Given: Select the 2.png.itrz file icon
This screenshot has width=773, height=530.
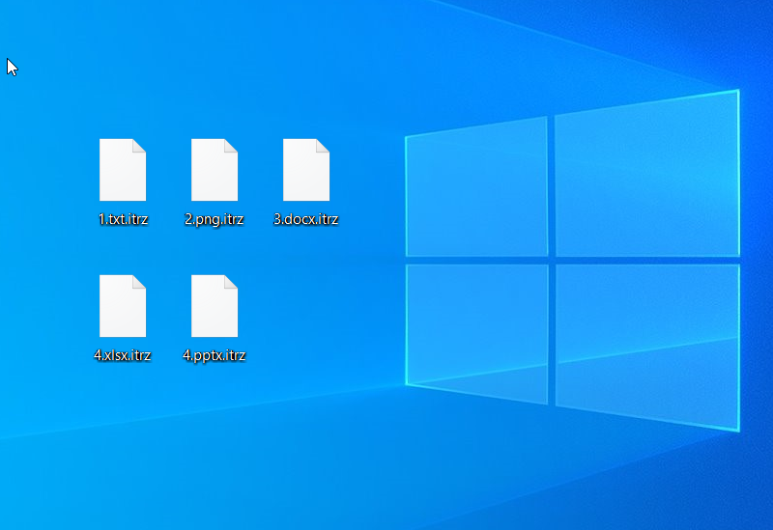Looking at the screenshot, I should pos(215,171).
